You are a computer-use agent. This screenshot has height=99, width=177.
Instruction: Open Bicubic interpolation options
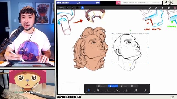[x=136, y=91]
